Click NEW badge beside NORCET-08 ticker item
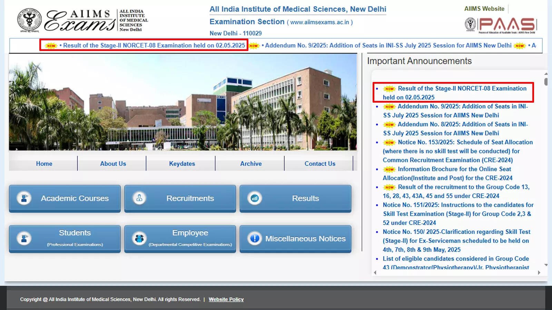The width and height of the screenshot is (552, 310). tap(51, 45)
